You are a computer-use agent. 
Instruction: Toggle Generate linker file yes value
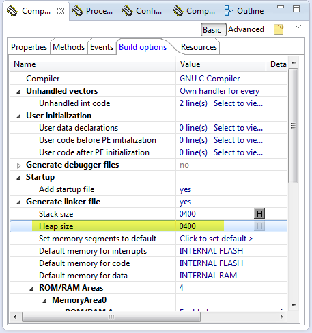(185, 202)
